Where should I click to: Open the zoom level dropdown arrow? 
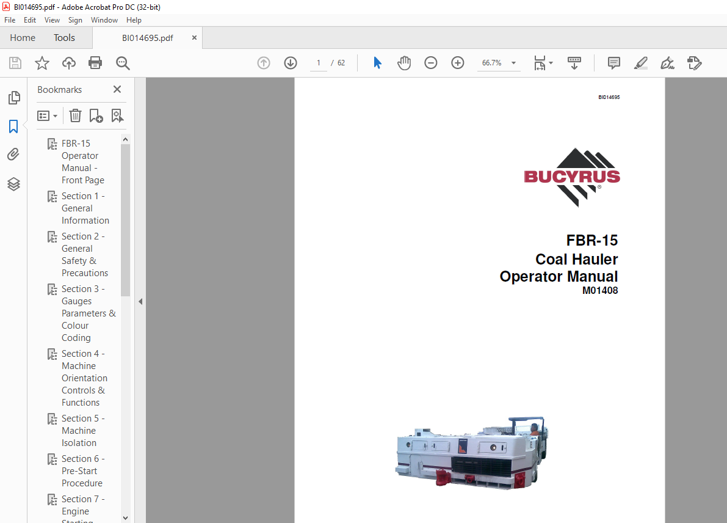(x=514, y=63)
